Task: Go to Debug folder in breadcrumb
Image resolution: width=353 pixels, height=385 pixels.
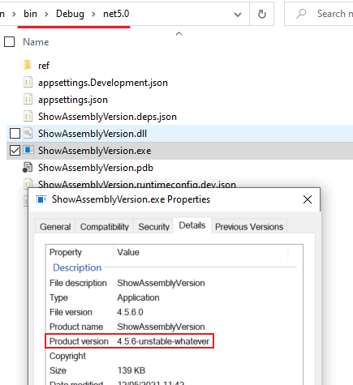Action: [70, 14]
